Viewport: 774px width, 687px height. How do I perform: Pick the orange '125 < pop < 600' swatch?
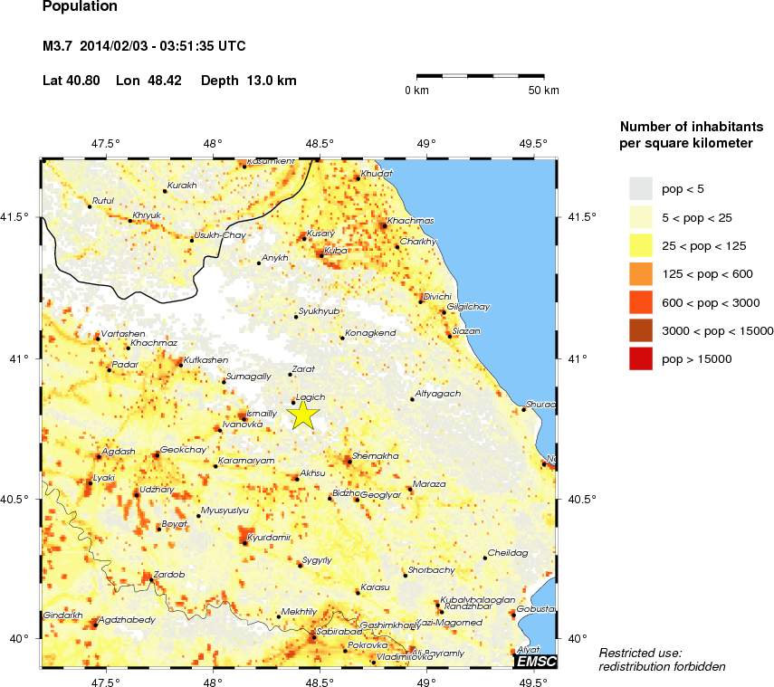pyautogui.click(x=641, y=274)
